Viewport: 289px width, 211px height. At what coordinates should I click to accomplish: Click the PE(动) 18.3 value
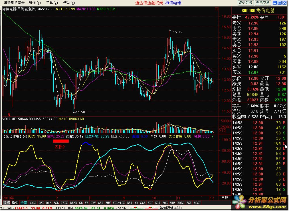(x=273, y=117)
